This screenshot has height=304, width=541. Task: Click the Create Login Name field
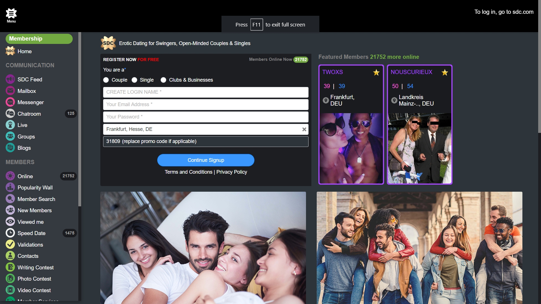click(x=206, y=92)
